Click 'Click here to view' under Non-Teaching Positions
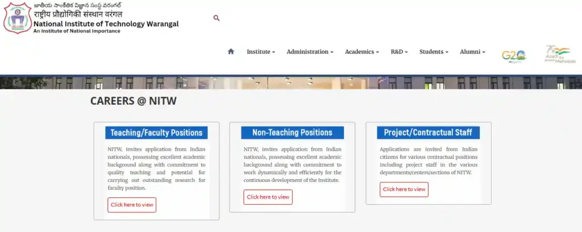 point(268,197)
